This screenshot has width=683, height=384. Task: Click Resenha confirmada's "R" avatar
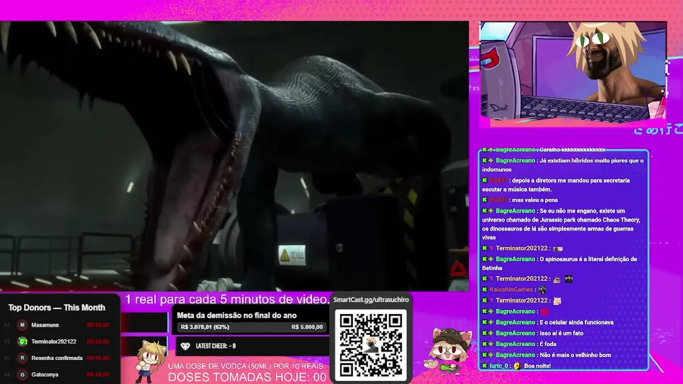[22, 358]
